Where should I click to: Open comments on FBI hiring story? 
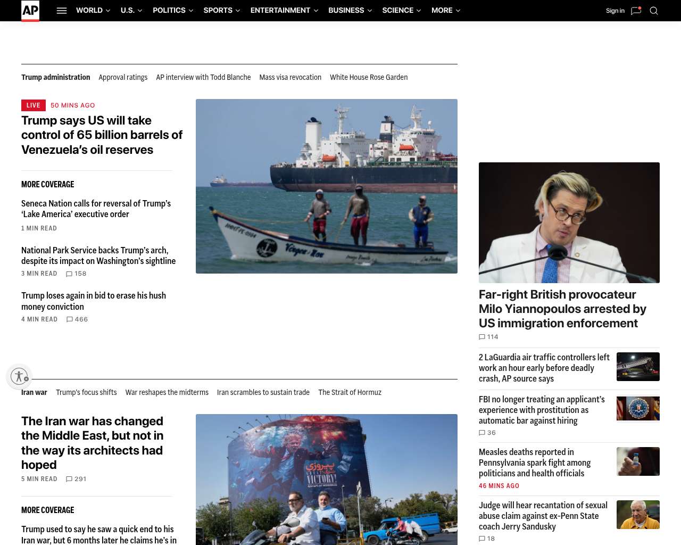point(487,433)
